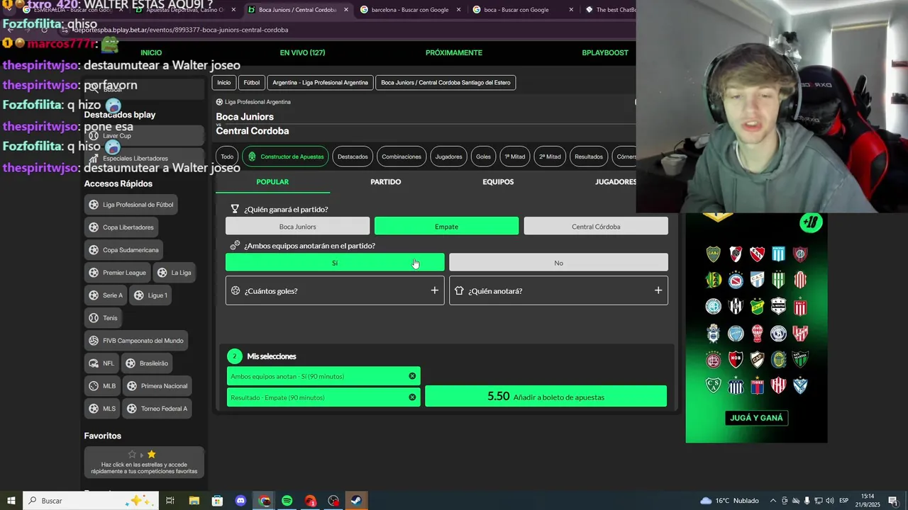
Task: Deselect the Empate match result option
Action: (446, 226)
